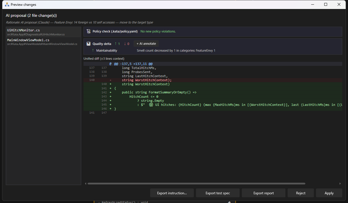Click the scrollbar left arrow
The height and width of the screenshot is (203, 348).
tap(86, 184)
